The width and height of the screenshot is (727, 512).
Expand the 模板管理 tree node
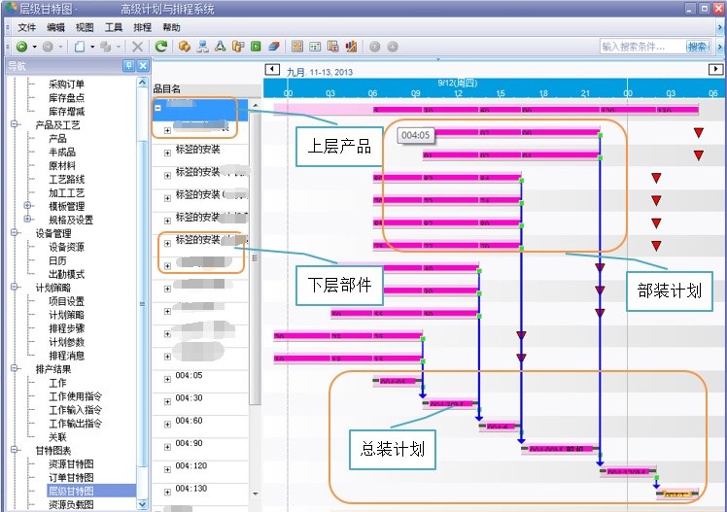tap(27, 205)
